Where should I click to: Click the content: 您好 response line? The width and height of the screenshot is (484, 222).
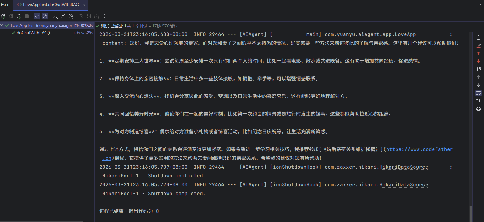click(281, 43)
